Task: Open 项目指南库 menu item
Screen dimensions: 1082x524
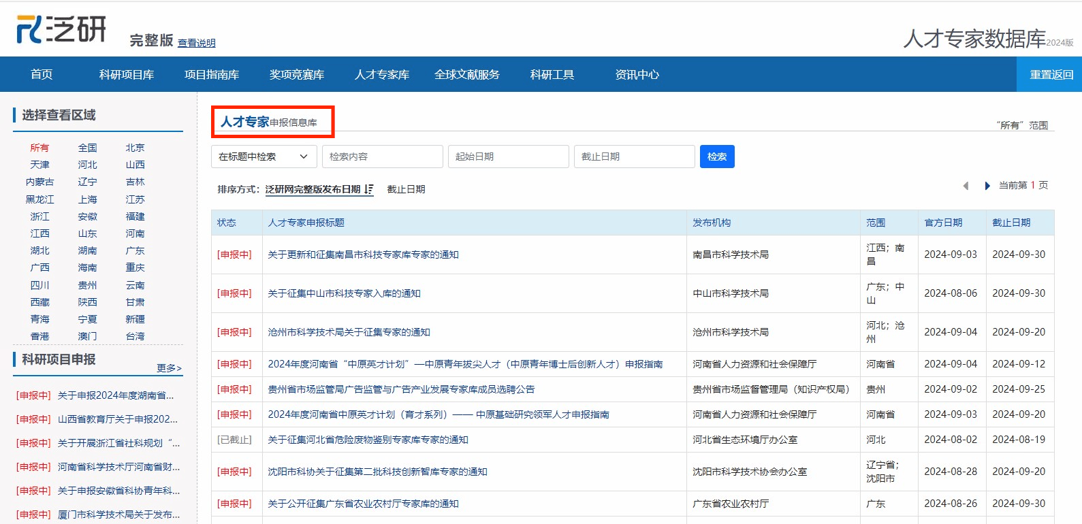Action: point(212,74)
